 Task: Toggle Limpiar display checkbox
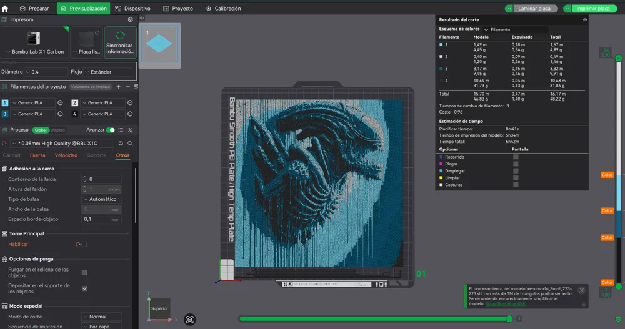(516, 178)
